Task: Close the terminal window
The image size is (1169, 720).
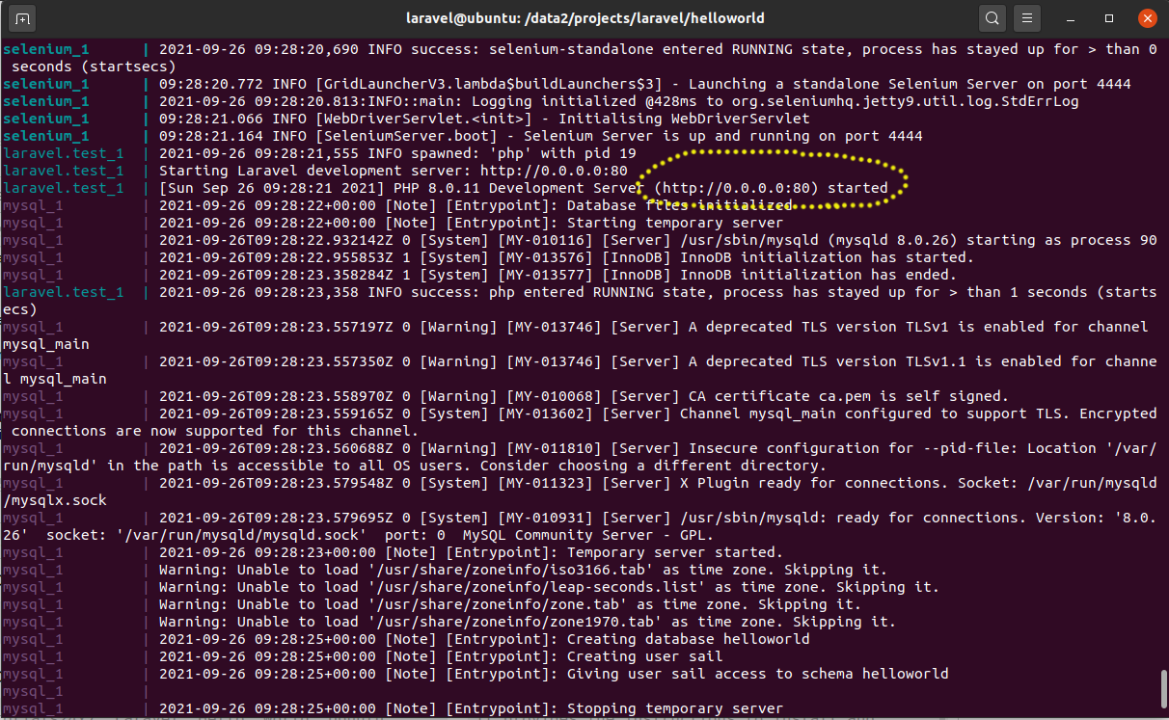Action: pos(1146,18)
